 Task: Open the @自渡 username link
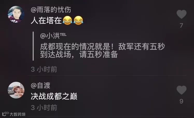(x=40, y=85)
